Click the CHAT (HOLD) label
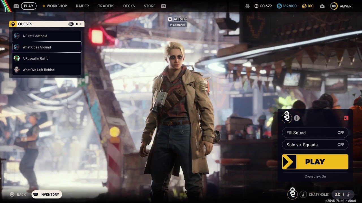This screenshot has width=362, height=203. point(319,195)
